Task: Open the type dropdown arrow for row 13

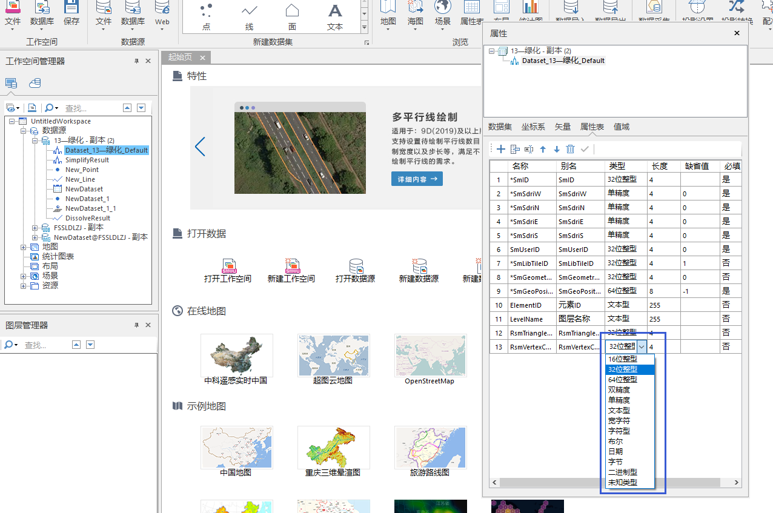Action: [642, 347]
